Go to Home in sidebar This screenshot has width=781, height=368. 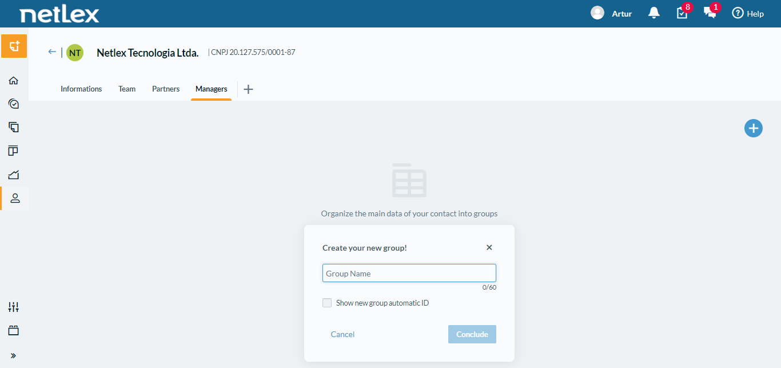(x=14, y=80)
